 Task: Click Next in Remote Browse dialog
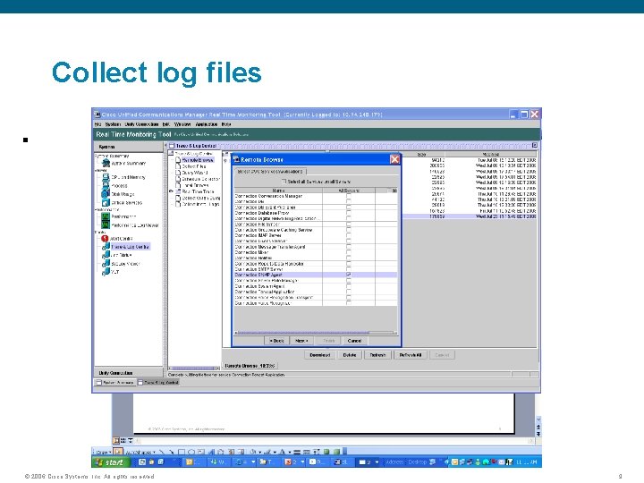(x=302, y=341)
